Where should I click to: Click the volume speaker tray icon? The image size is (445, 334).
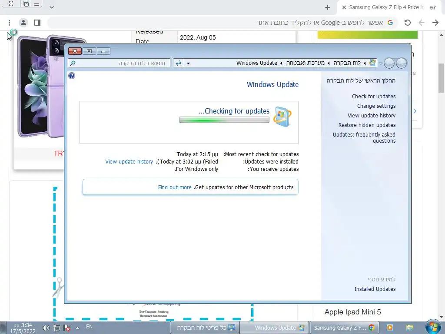(x=46, y=328)
